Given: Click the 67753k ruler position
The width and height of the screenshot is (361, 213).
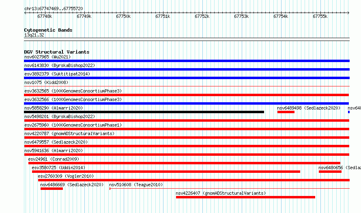Looking at the screenshot, I should pos(241,16).
